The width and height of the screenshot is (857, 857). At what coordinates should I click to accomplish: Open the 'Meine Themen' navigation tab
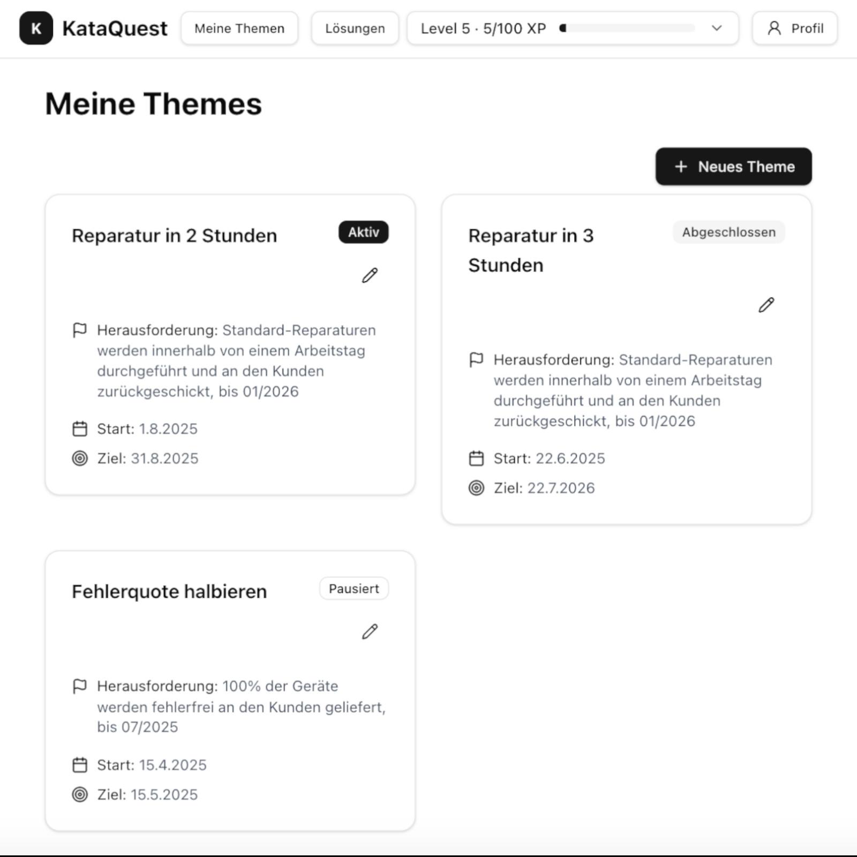pyautogui.click(x=239, y=28)
